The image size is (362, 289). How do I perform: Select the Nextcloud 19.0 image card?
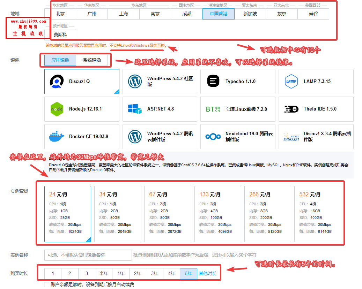coord(238,137)
